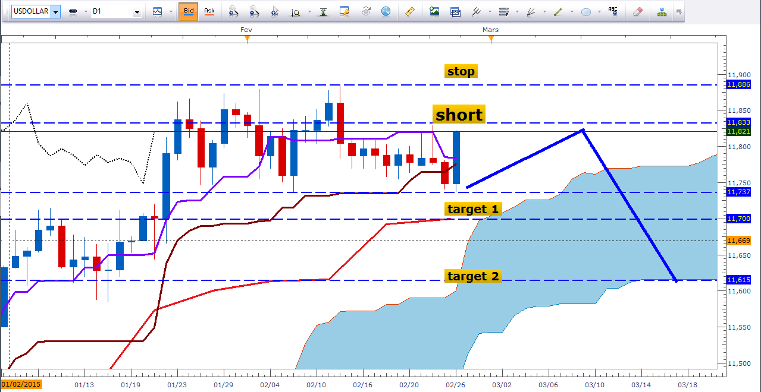Open the USDOLLAR symbol dropdown
Screen dimensions: 761x392
[x=55, y=11]
